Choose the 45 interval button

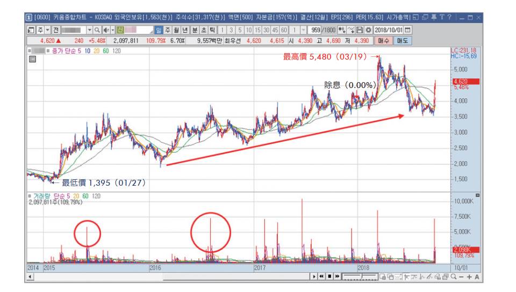pos(275,30)
